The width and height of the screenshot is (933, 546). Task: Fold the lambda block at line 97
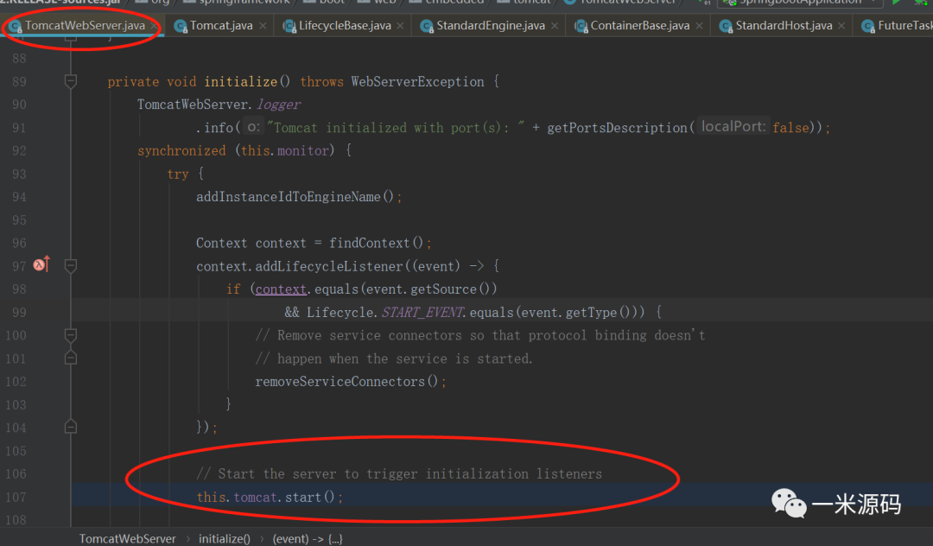pyautogui.click(x=71, y=265)
